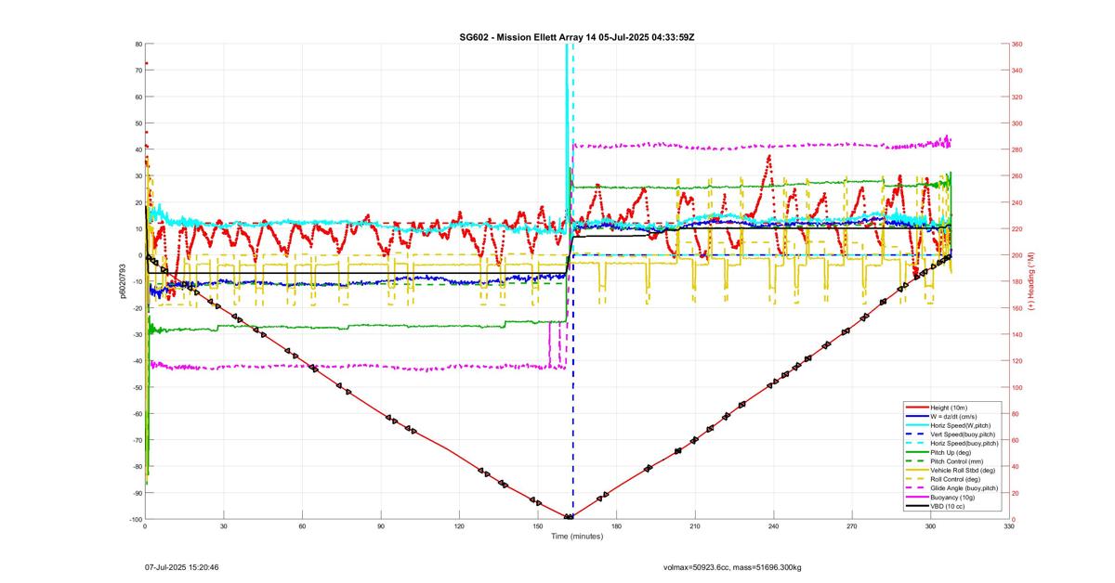Screen dimensions: 1115x583
Task: Click the deepest point marker of the height curve
Action: pyautogui.click(x=568, y=516)
